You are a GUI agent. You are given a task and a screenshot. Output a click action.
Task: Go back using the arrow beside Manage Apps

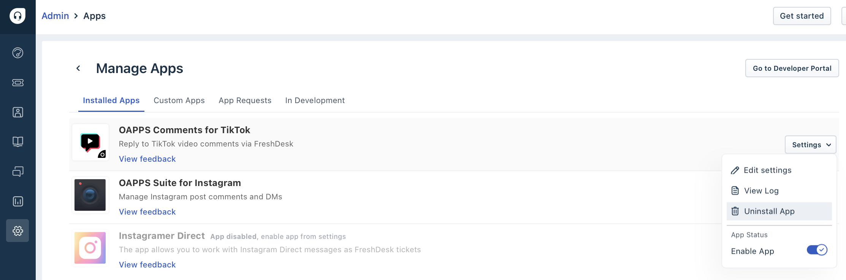(78, 68)
